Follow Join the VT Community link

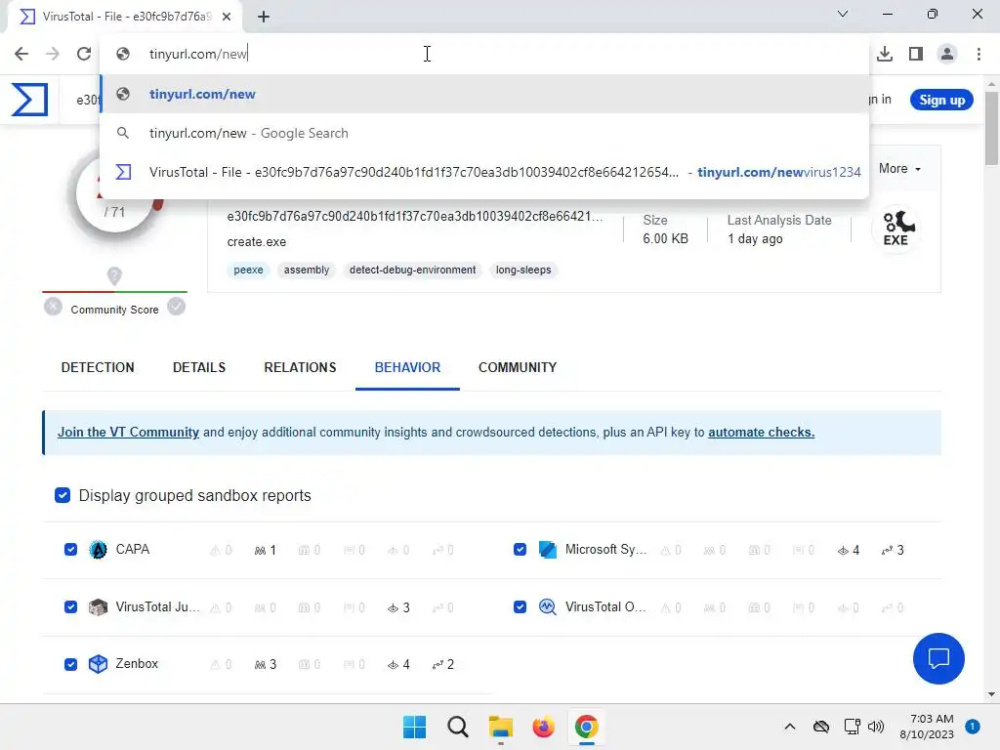(128, 432)
